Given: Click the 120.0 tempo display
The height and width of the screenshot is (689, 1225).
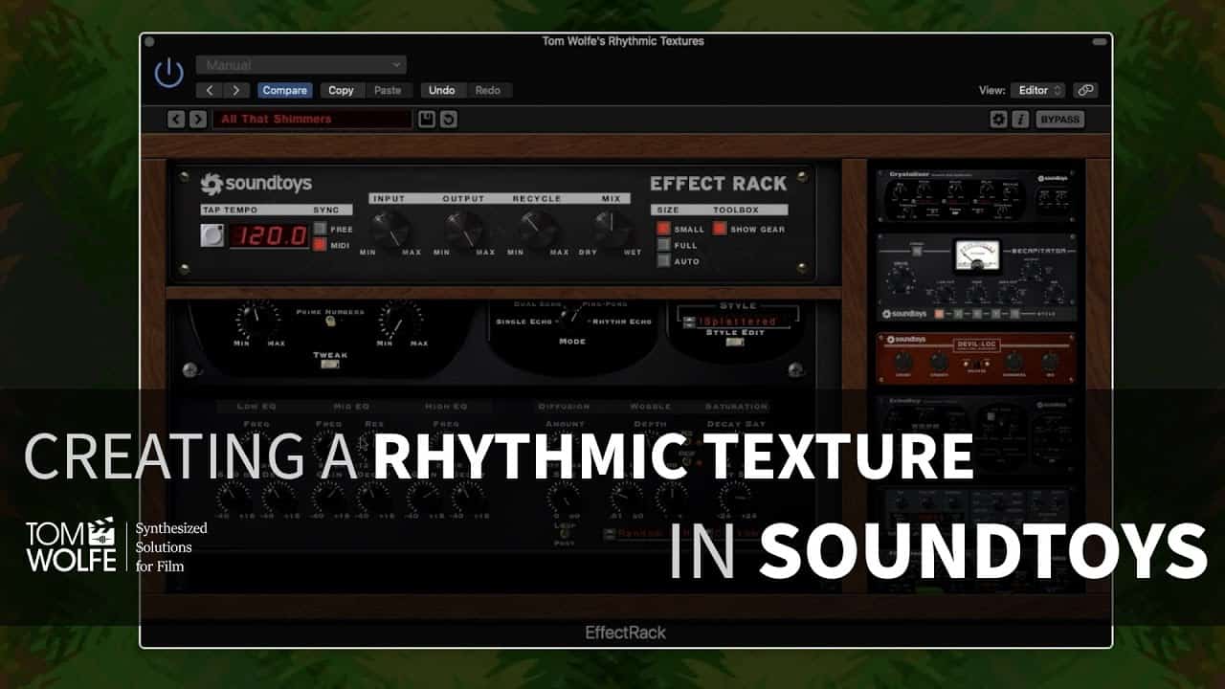Looking at the screenshot, I should click(267, 236).
